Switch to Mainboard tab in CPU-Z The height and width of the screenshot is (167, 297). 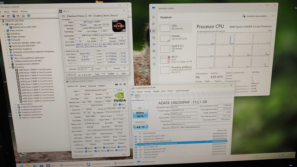click(x=72, y=16)
